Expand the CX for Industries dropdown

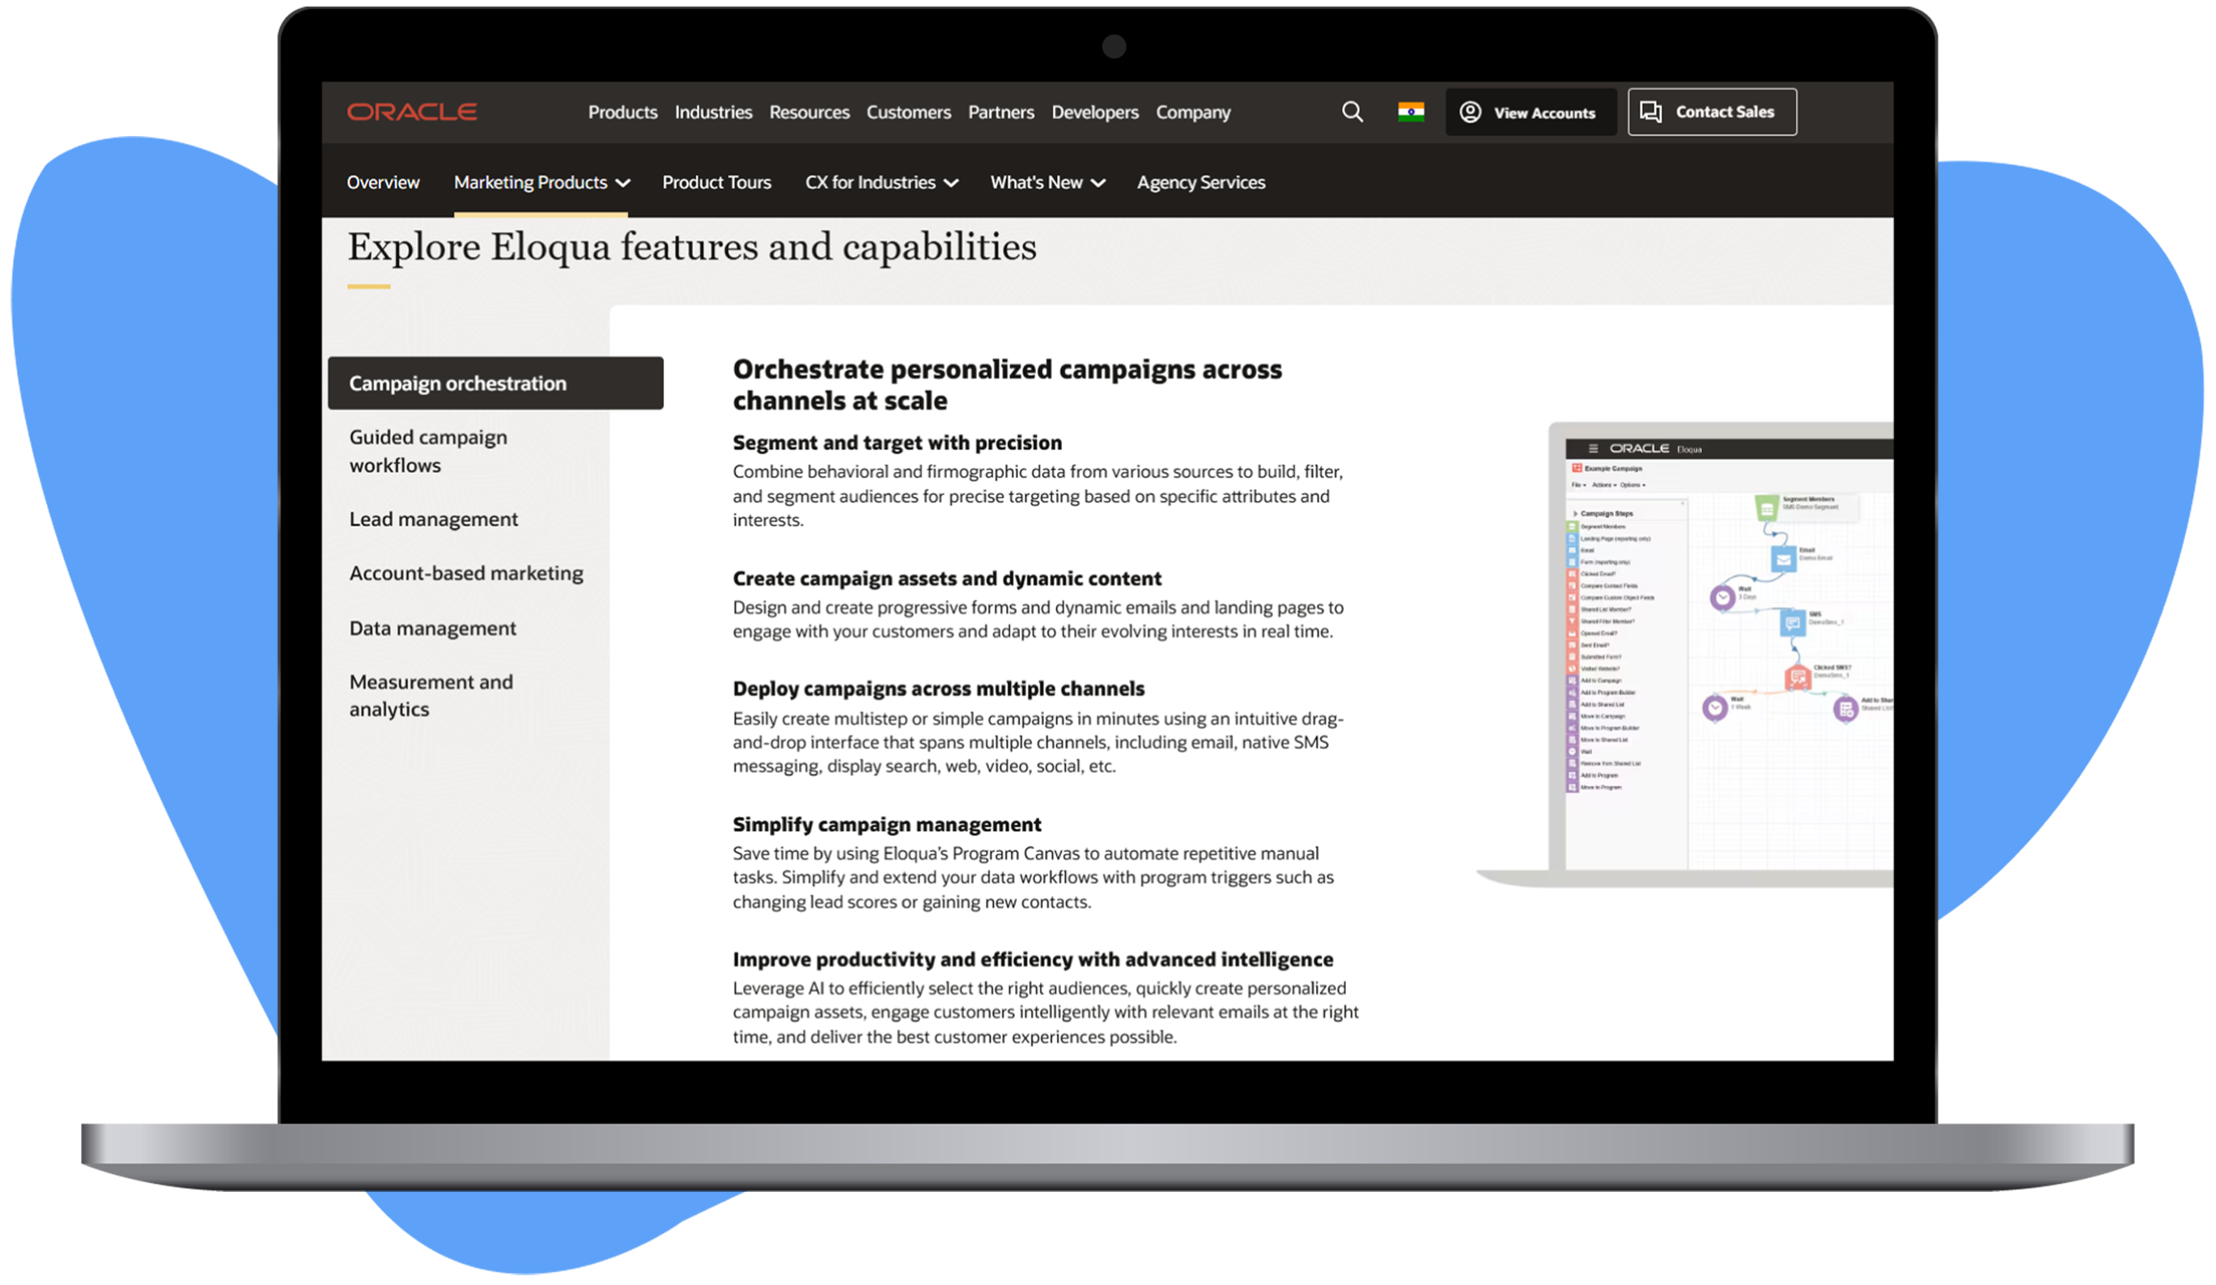pyautogui.click(x=881, y=182)
